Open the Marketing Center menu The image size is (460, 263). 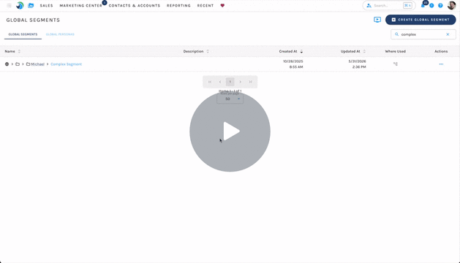click(x=80, y=6)
